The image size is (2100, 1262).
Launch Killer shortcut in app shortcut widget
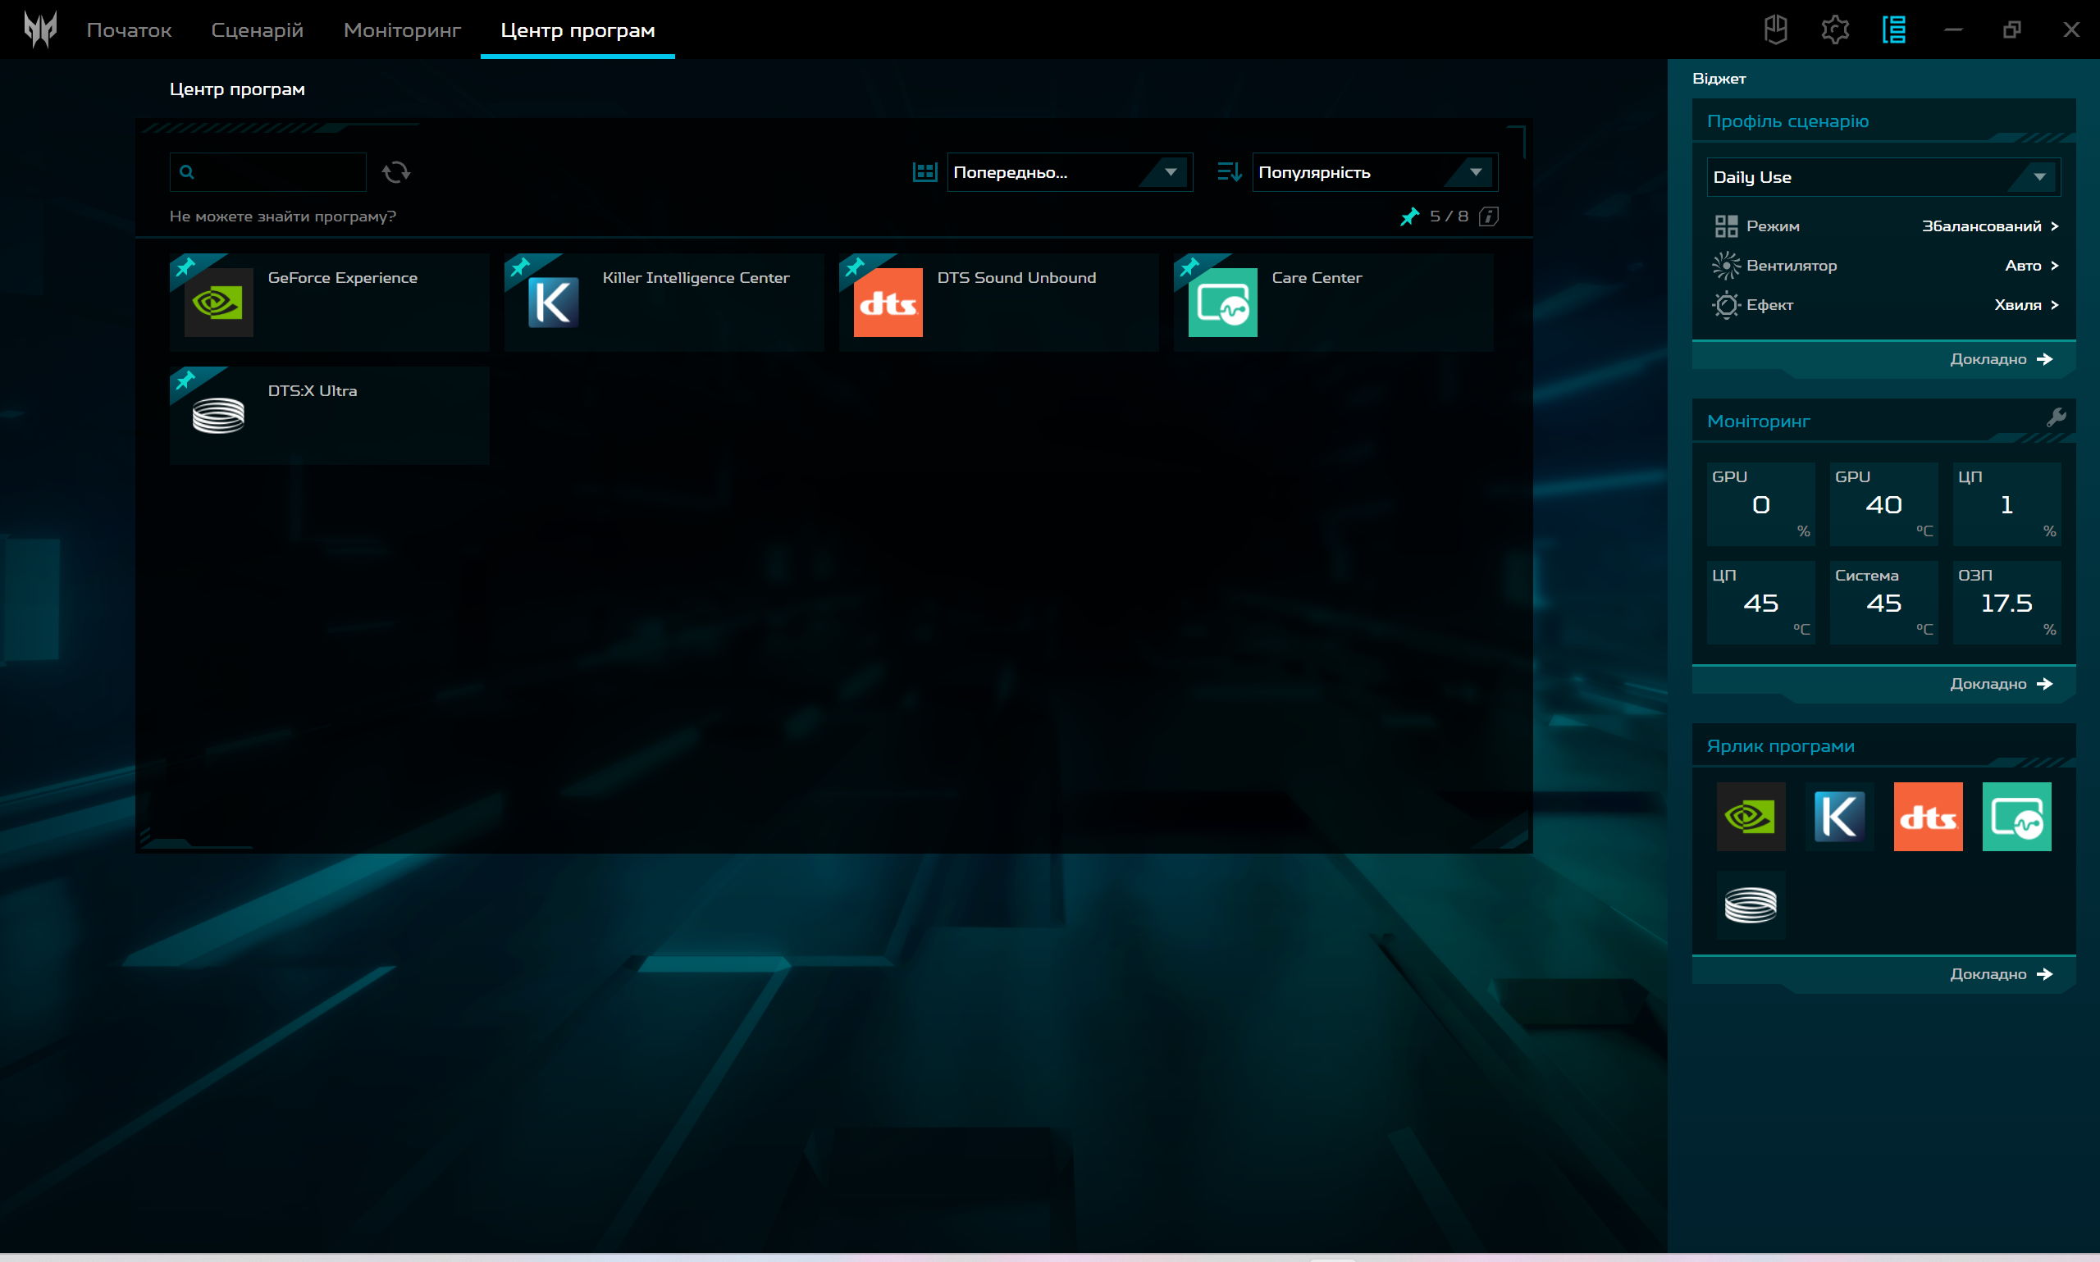[1839, 817]
